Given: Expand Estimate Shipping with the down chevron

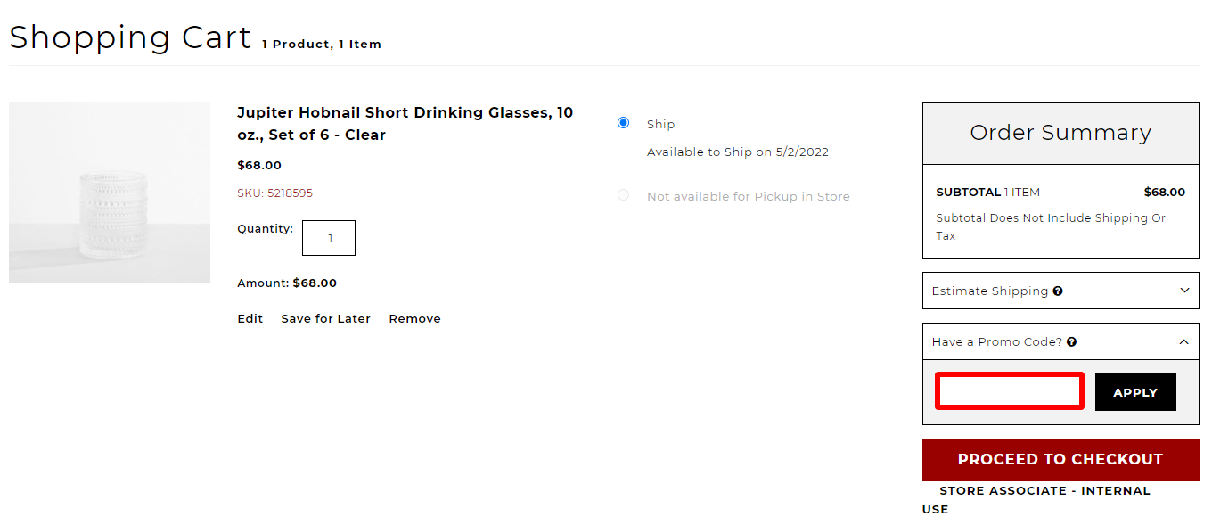Looking at the screenshot, I should pos(1184,291).
